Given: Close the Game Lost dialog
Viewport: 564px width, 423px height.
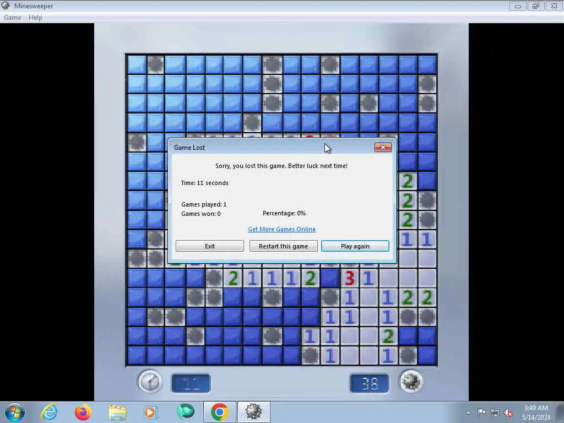Looking at the screenshot, I should (383, 147).
